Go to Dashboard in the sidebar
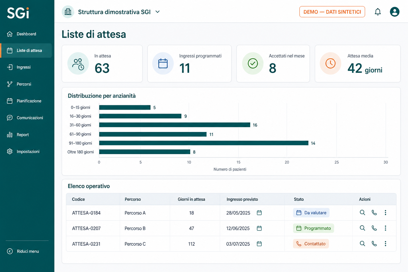The width and height of the screenshot is (408, 272). tap(27, 34)
